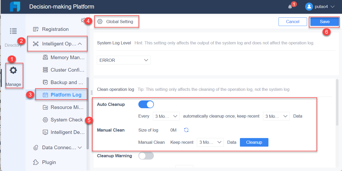Image resolution: width=342 pixels, height=171 pixels.
Task: Click the Resource Migration icon
Action: pos(45,107)
